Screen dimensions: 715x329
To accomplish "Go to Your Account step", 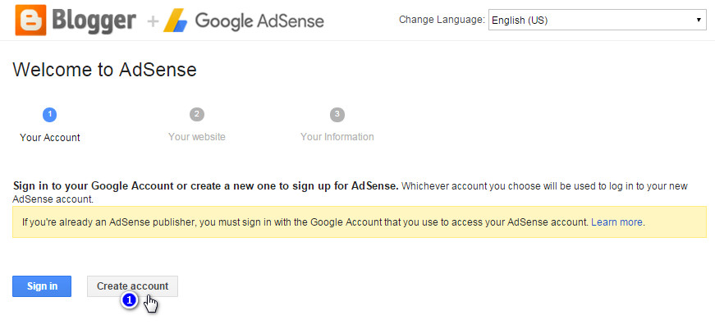I will (50, 138).
